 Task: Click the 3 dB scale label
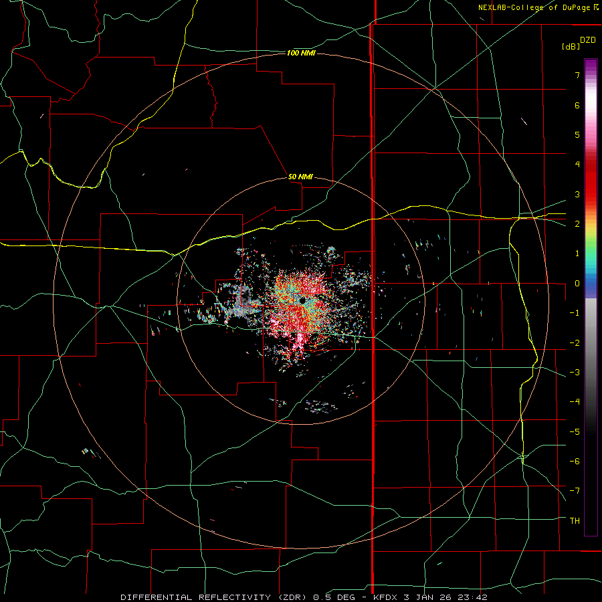577,194
